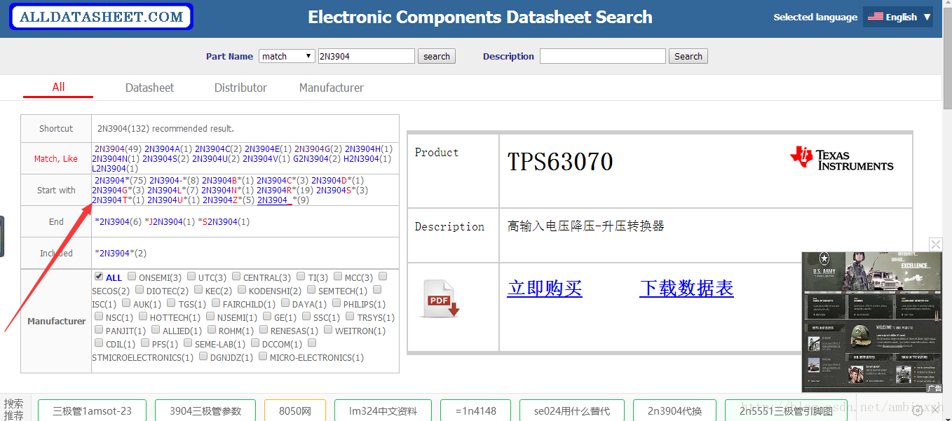The image size is (952, 421).
Task: Close the floating U.S. Army ad
Action: click(x=936, y=244)
